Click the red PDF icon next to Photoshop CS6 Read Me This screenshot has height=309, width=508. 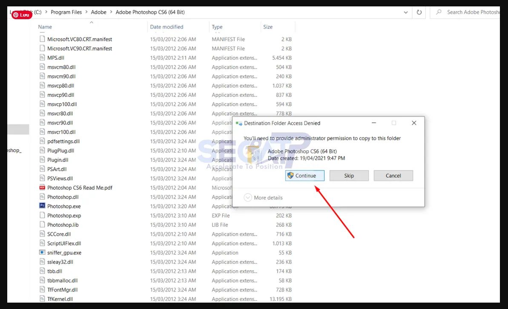[x=42, y=188]
